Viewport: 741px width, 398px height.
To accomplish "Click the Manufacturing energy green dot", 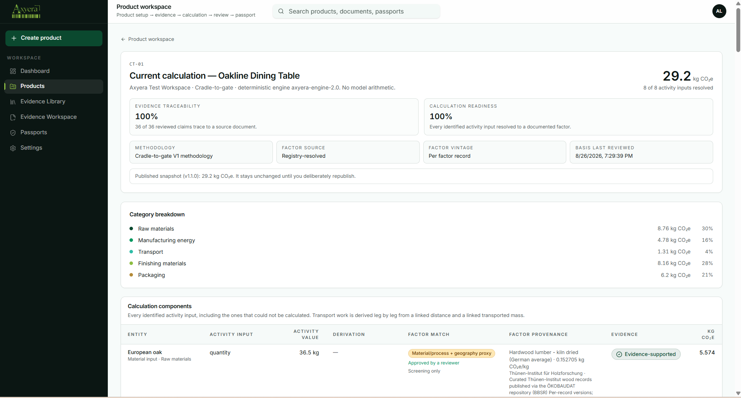I will click(x=131, y=240).
